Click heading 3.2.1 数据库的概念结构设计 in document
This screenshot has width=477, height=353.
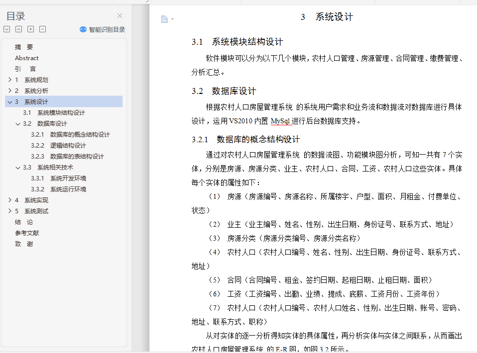pos(245,139)
